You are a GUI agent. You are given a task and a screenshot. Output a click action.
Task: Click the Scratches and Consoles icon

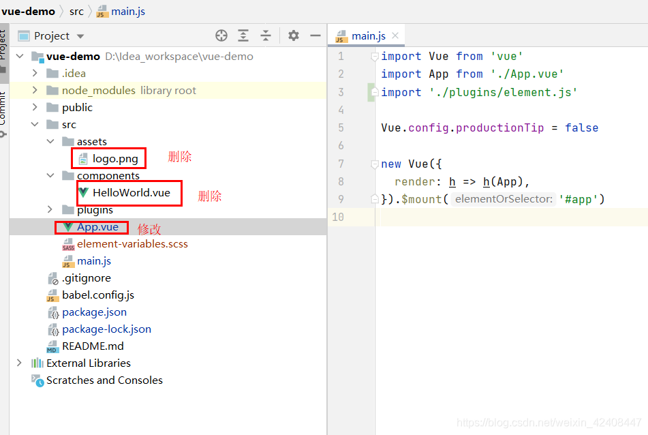pyautogui.click(x=37, y=380)
